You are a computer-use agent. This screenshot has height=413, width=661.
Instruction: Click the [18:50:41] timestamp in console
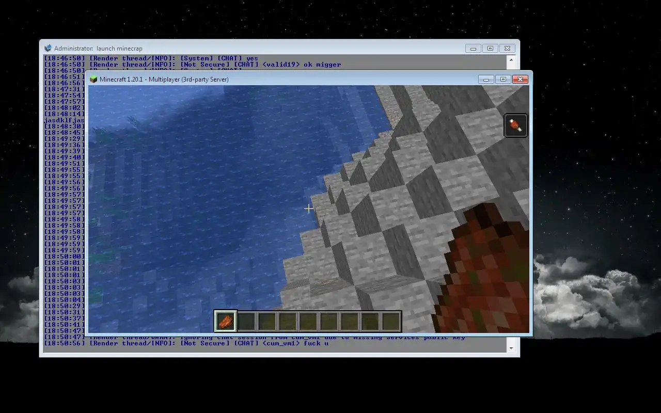[x=64, y=325]
